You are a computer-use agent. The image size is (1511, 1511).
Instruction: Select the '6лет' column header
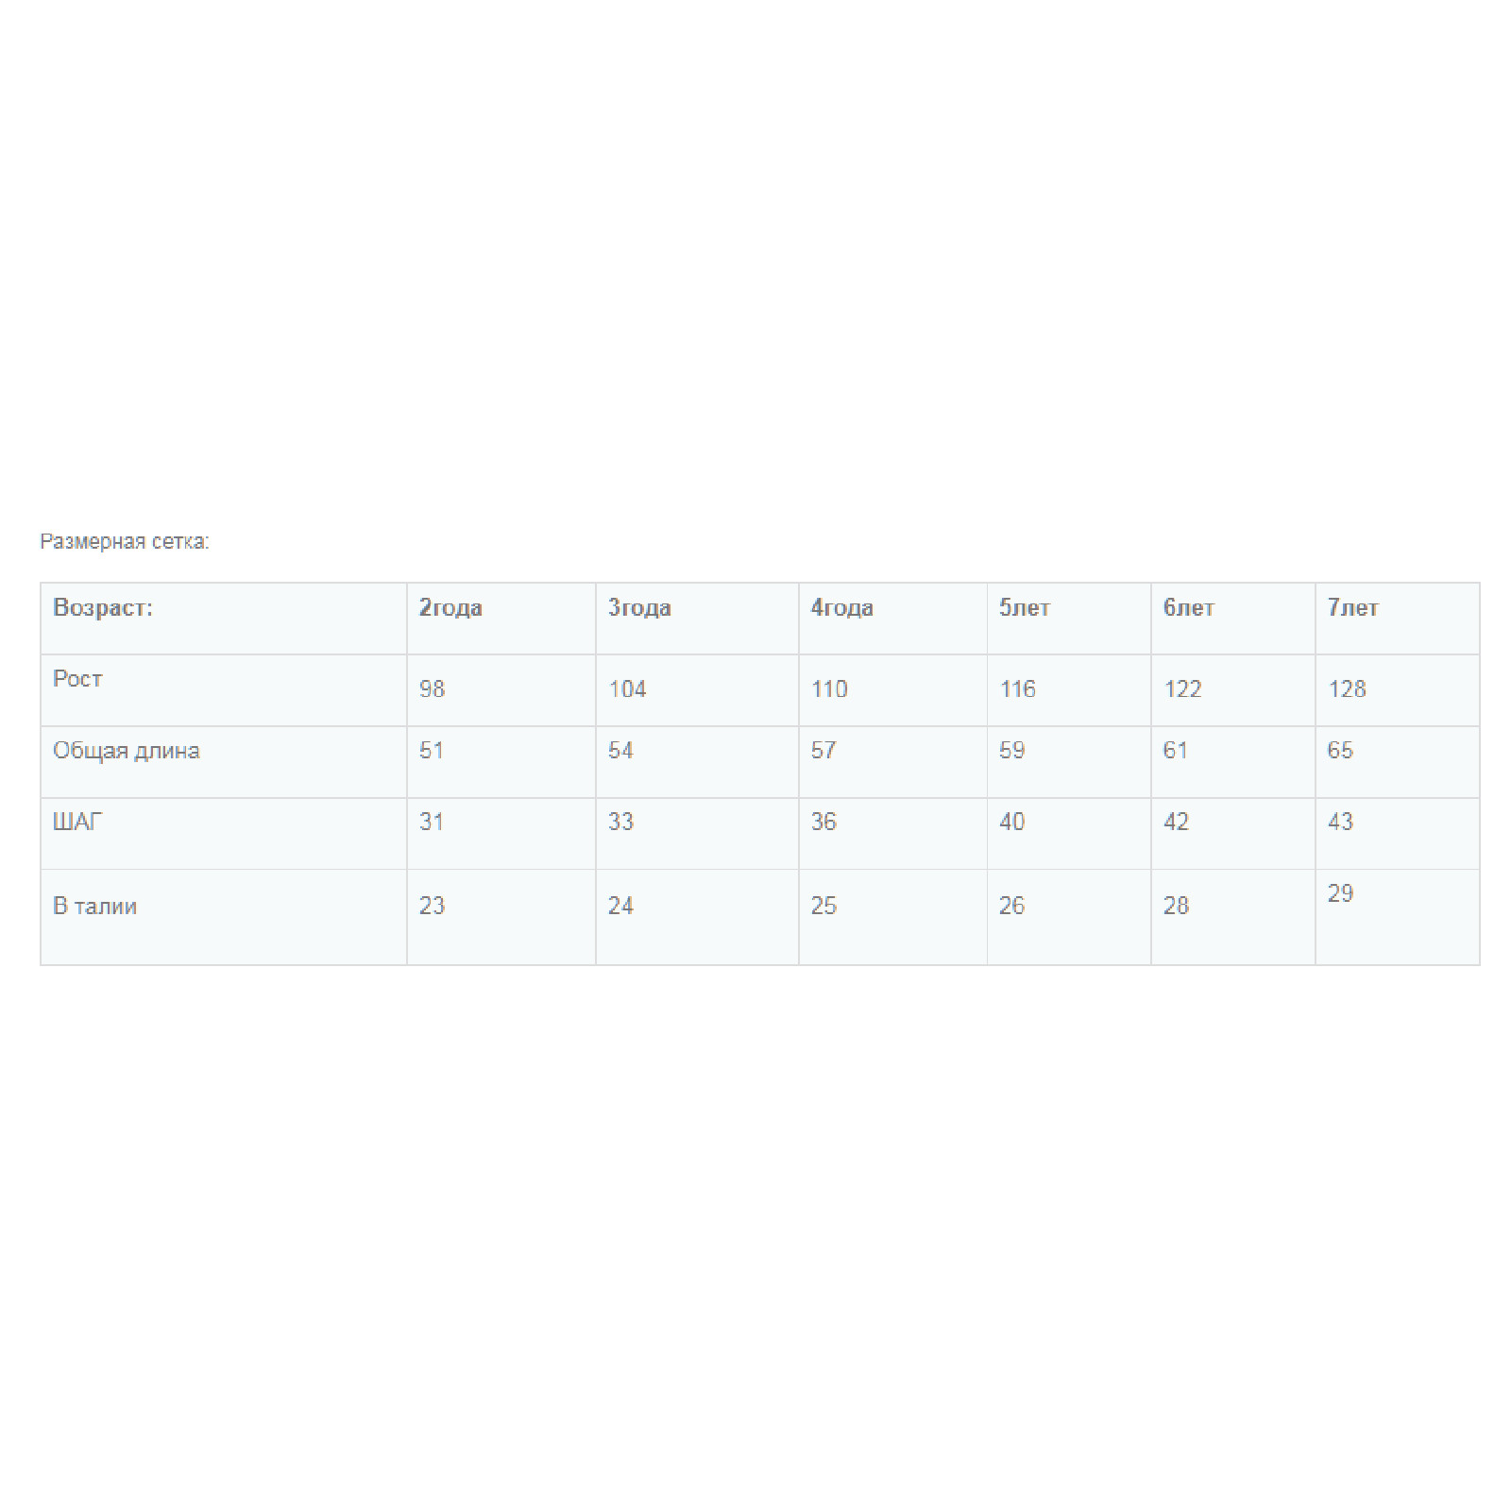pos(1233,619)
